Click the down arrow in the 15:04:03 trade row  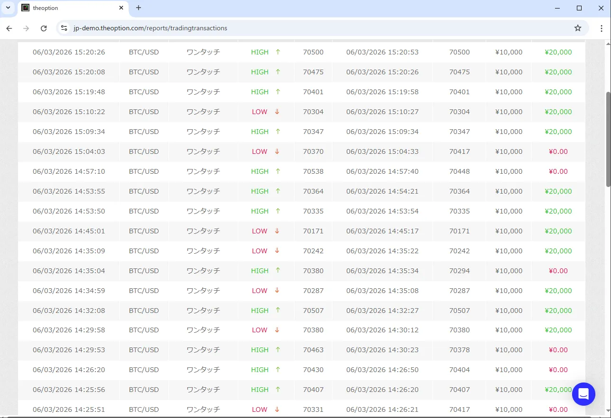tap(277, 151)
